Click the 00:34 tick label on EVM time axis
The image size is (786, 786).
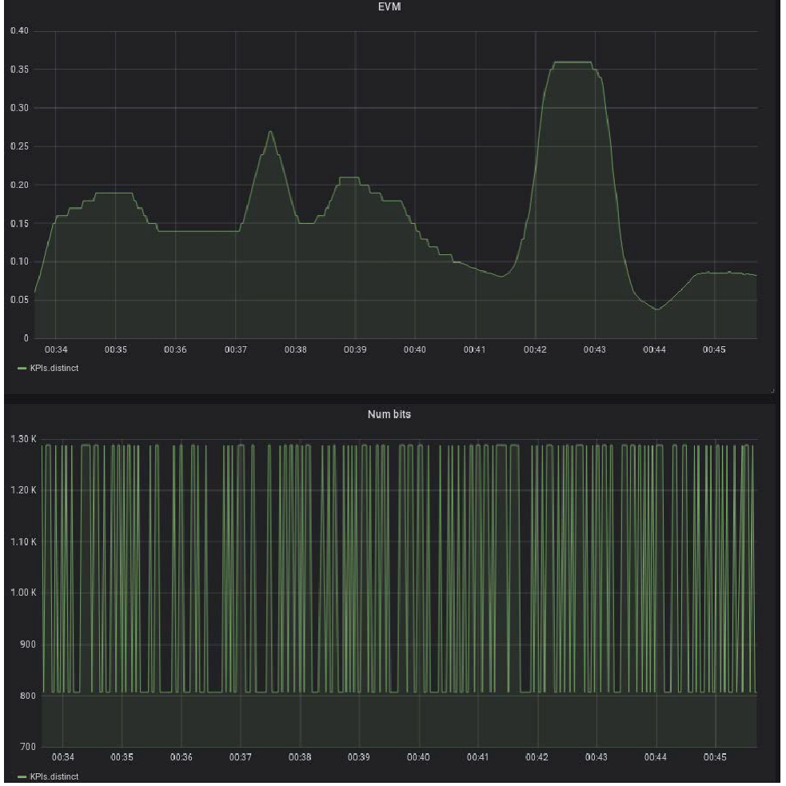(56, 350)
